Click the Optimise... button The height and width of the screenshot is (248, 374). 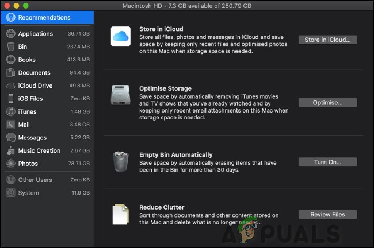[327, 103]
